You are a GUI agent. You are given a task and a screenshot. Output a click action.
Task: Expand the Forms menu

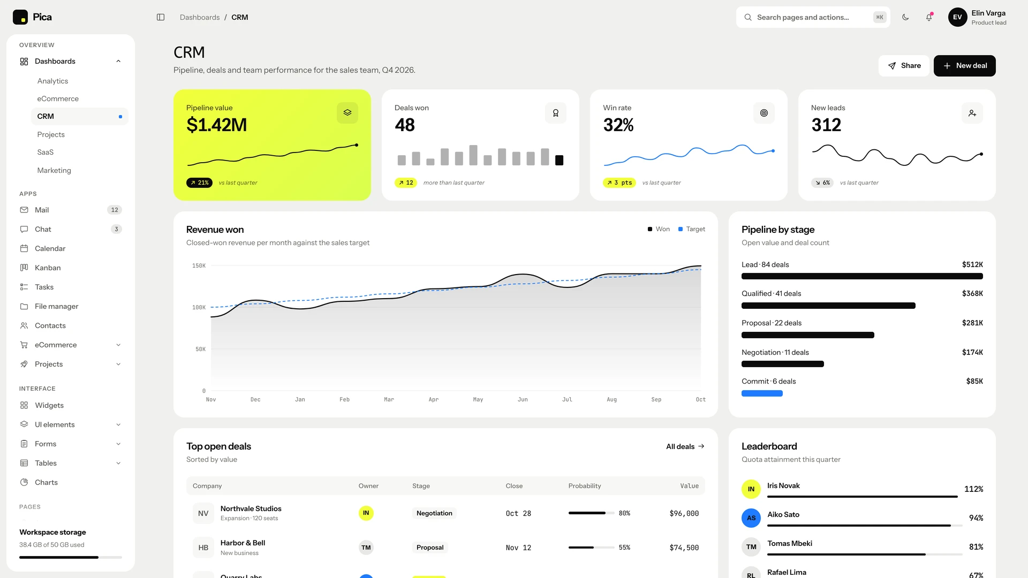pyautogui.click(x=71, y=444)
